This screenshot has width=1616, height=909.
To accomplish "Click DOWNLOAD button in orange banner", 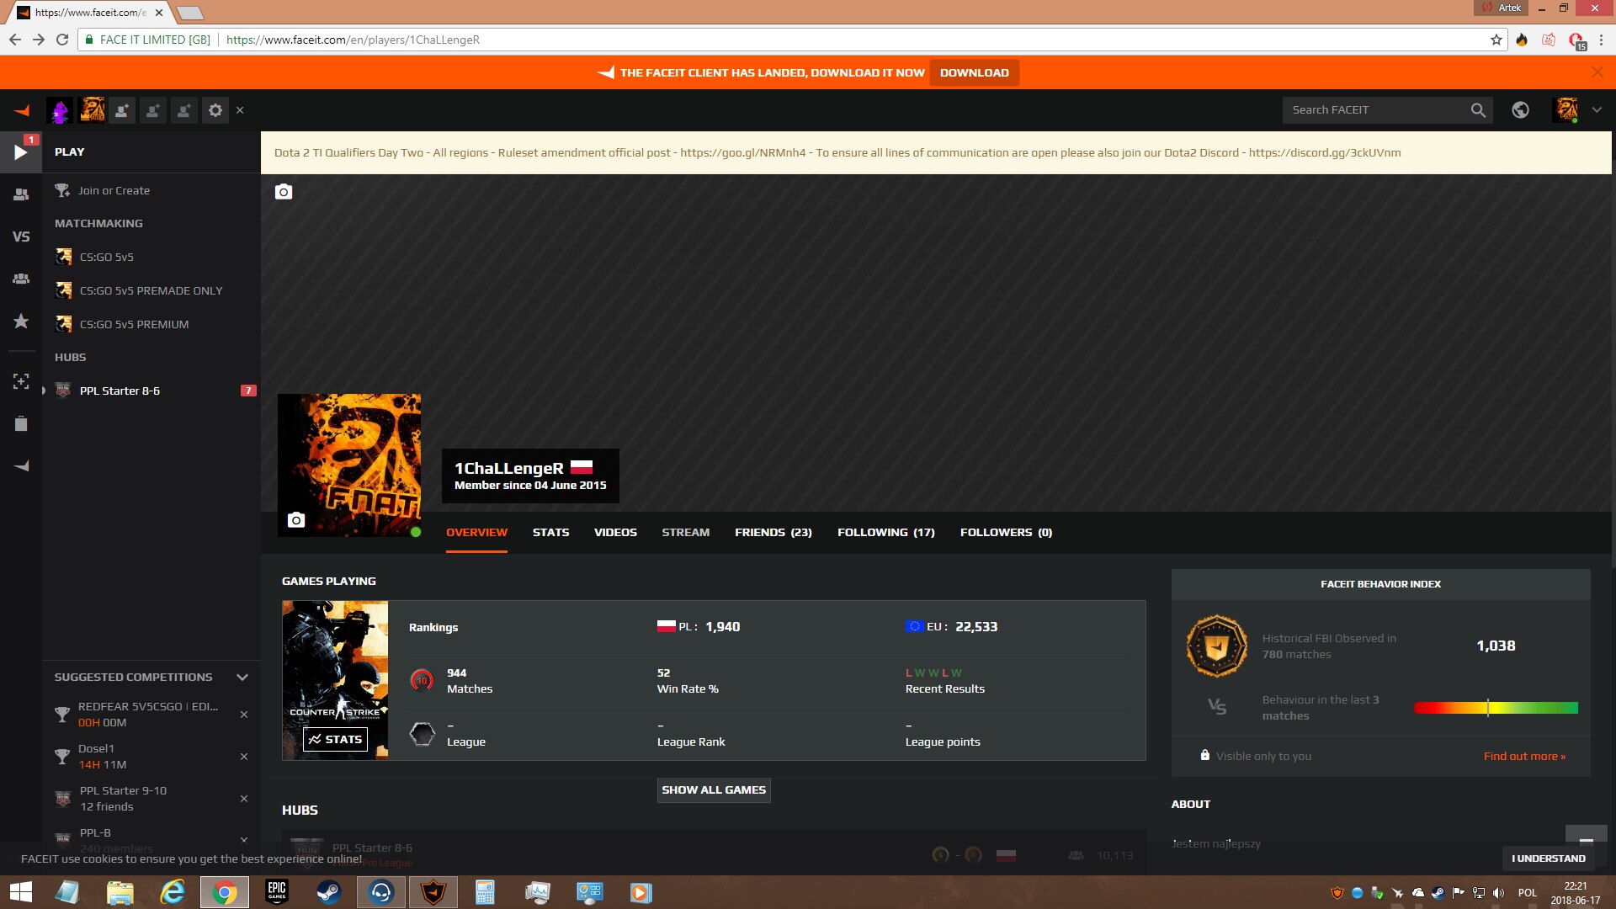I will coord(973,72).
